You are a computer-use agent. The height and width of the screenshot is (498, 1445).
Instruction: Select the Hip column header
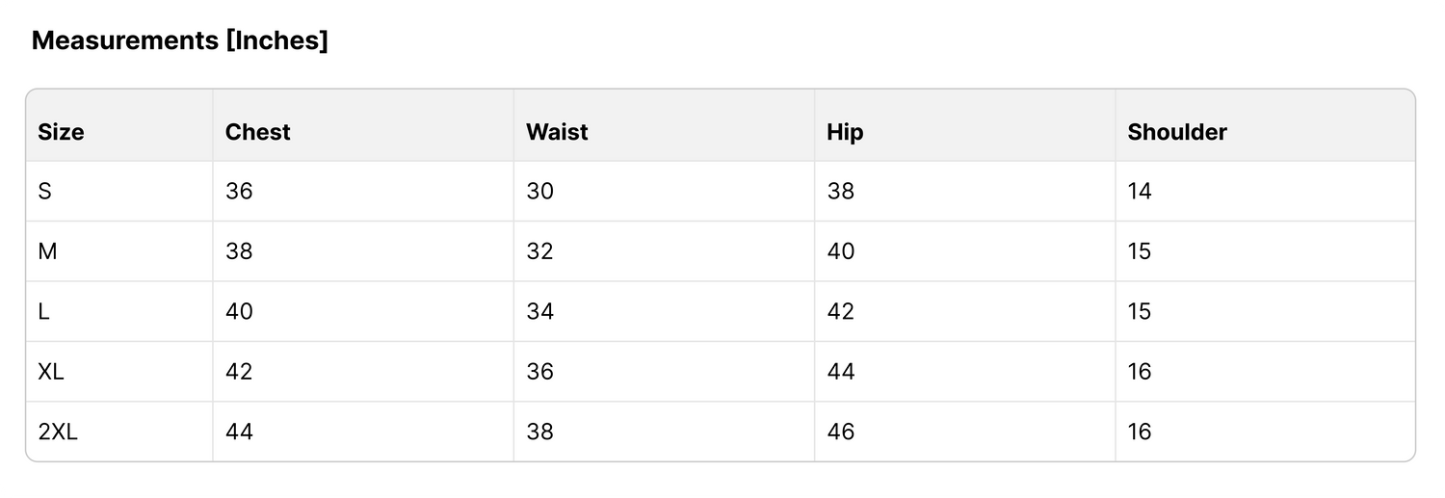click(x=845, y=133)
